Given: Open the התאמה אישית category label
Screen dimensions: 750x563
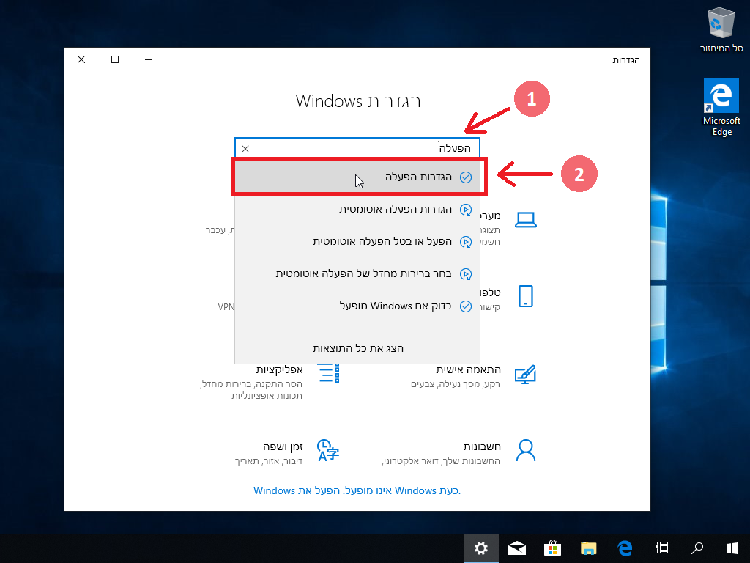Looking at the screenshot, I should click(468, 369).
